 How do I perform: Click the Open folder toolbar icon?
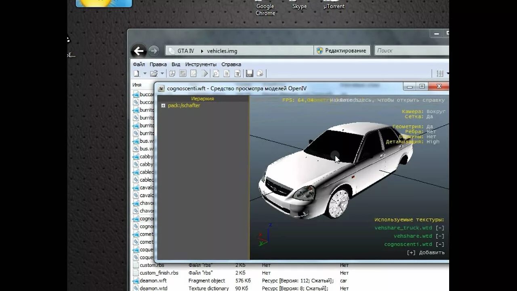pyautogui.click(x=154, y=74)
